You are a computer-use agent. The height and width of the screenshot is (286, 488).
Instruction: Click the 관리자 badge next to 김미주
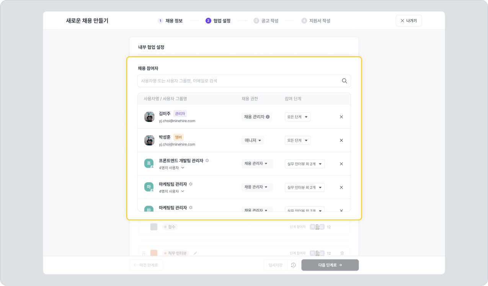(x=180, y=114)
